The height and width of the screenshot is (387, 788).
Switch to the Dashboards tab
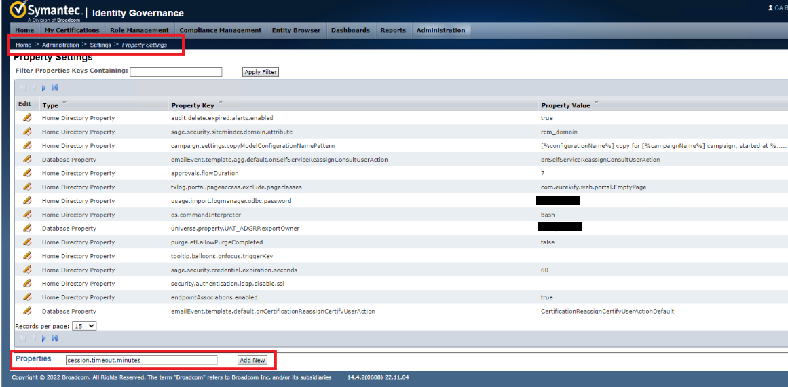(x=350, y=30)
